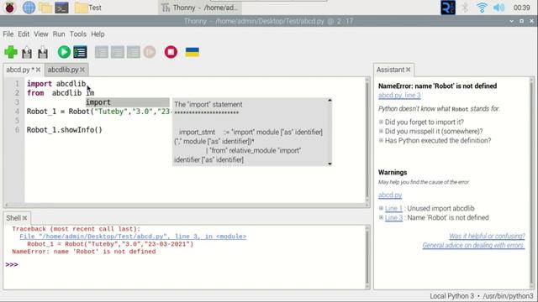
Task: Jump to Line 3 warning link
Action: tap(393, 217)
